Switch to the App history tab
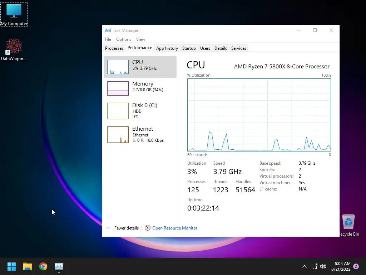The width and height of the screenshot is (366, 275). [167, 48]
